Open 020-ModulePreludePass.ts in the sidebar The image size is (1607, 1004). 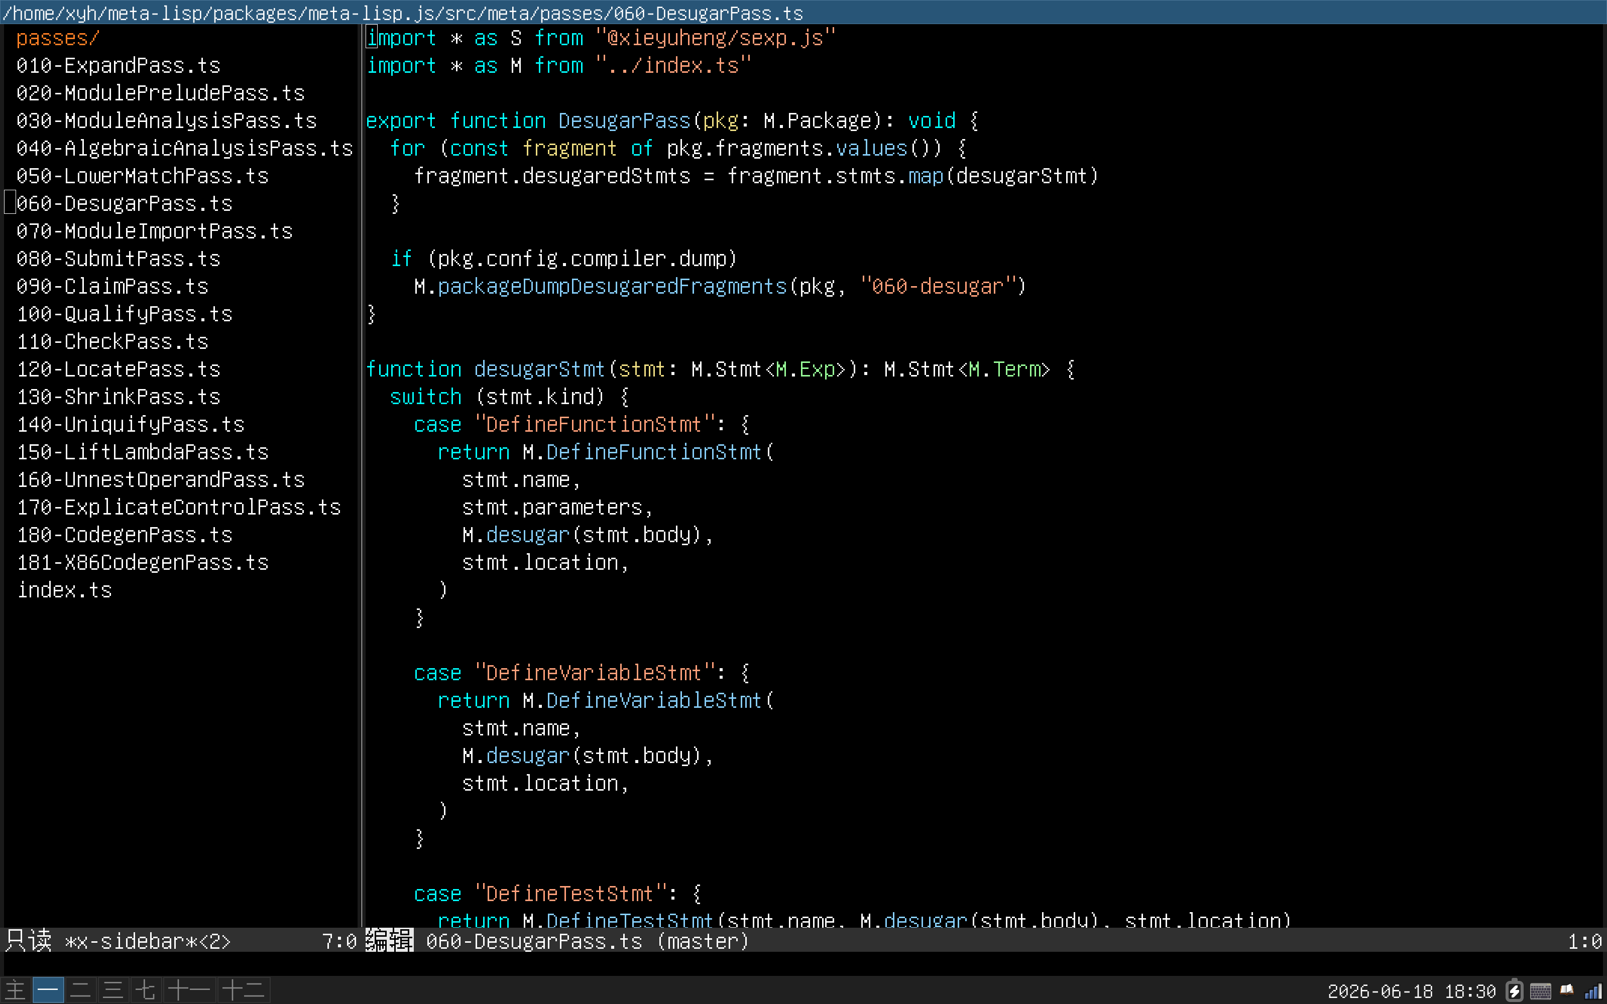tap(161, 93)
